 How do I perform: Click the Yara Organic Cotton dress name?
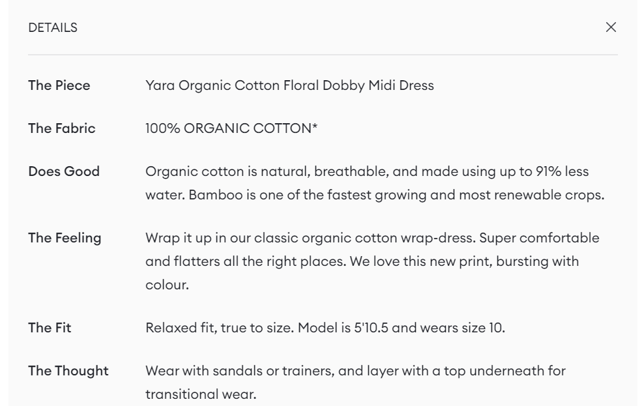(x=289, y=85)
